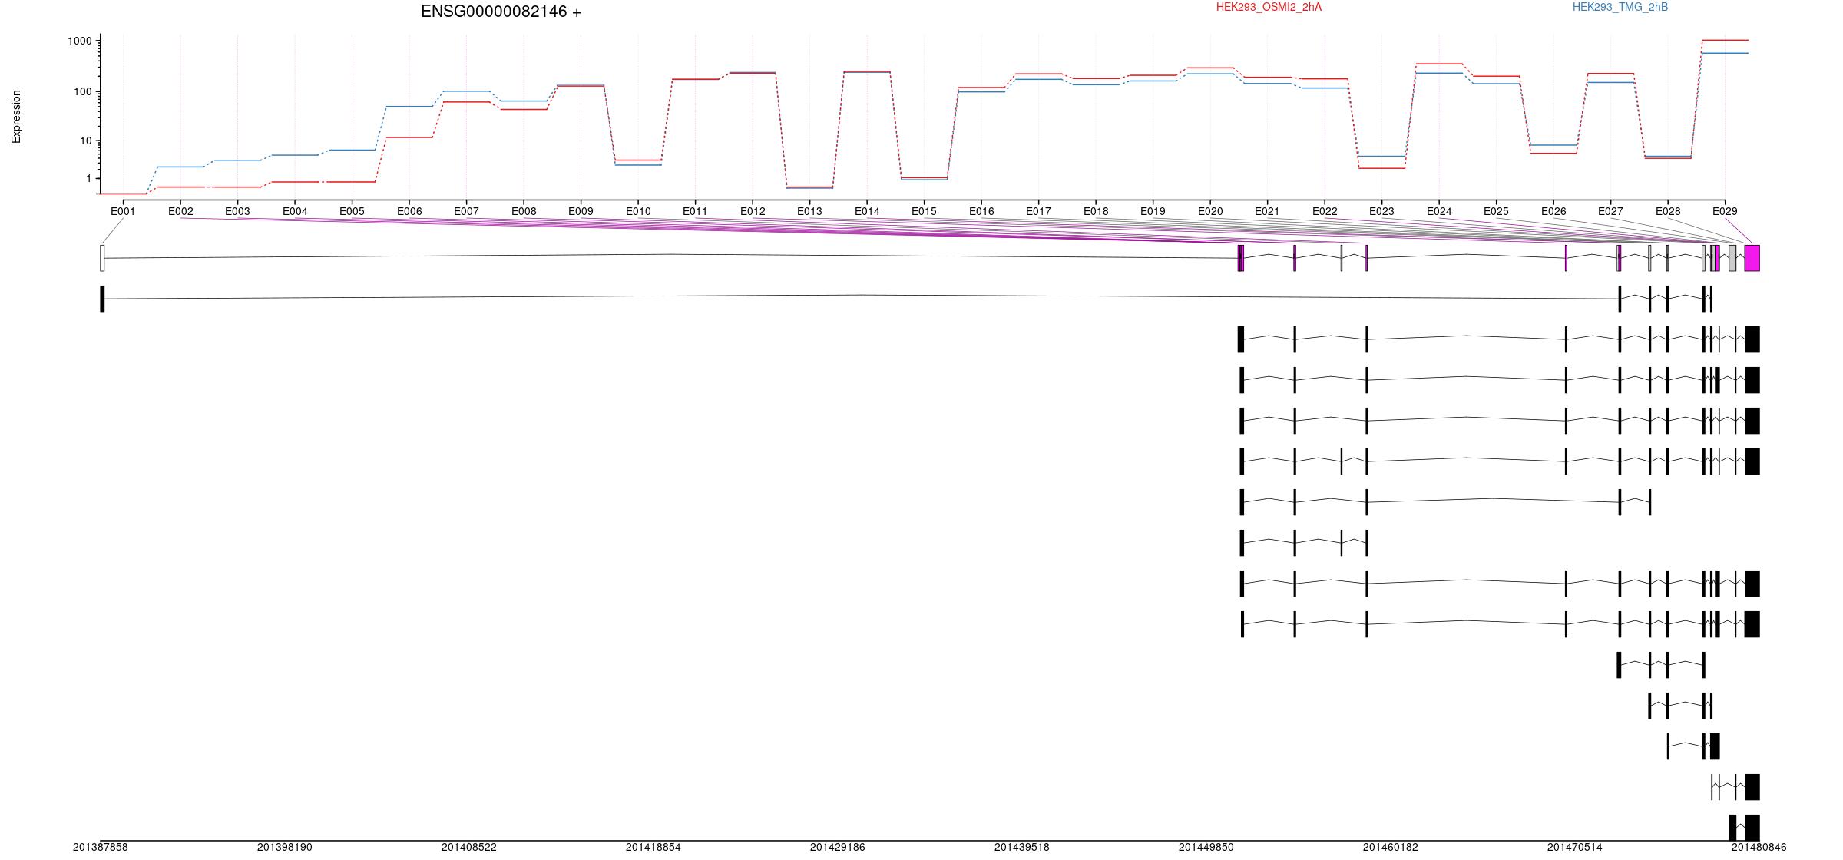Image resolution: width=1843 pixels, height=860 pixels.
Task: Click exon bin label E027
Action: pos(1610,211)
